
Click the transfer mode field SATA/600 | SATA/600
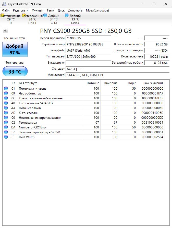coord(88,57)
